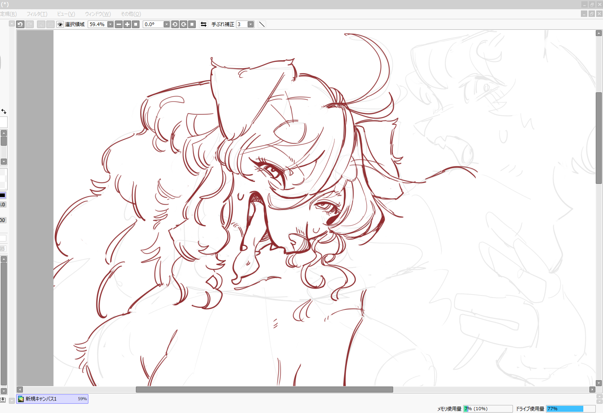Toggle the straight line drawing mode icon

click(x=262, y=24)
